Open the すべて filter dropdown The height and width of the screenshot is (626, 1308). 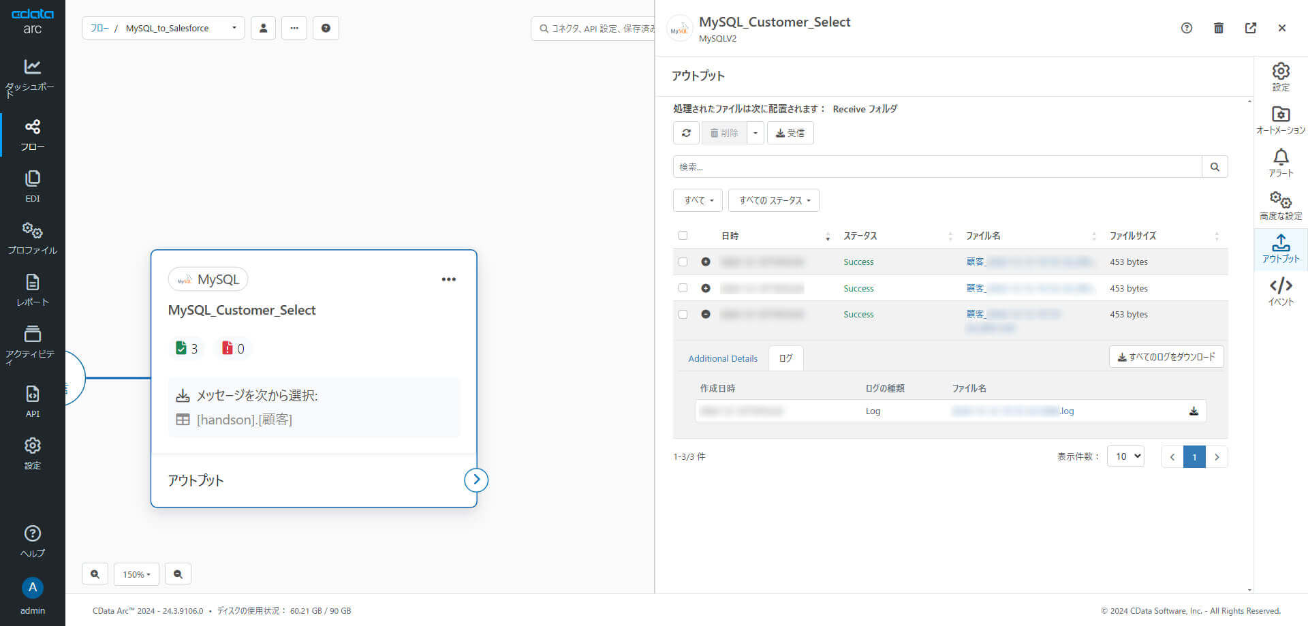pos(698,200)
